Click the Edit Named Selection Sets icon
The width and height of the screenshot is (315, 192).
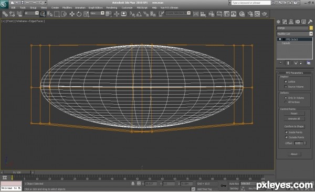point(161,14)
